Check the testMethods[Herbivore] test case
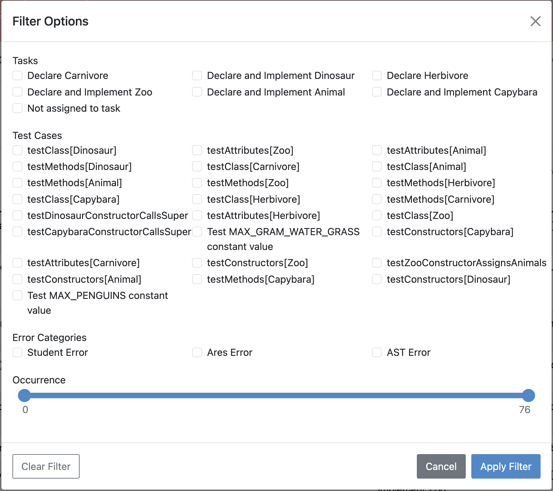Screen dimensions: 553x491 (x=376, y=183)
